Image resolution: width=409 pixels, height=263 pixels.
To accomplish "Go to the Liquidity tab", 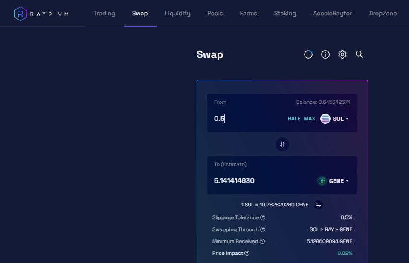I will (x=177, y=13).
